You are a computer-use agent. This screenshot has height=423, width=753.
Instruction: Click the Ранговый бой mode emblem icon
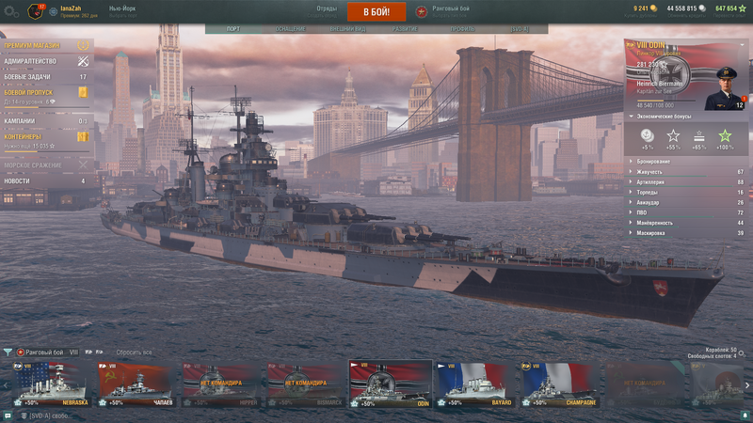tap(421, 11)
